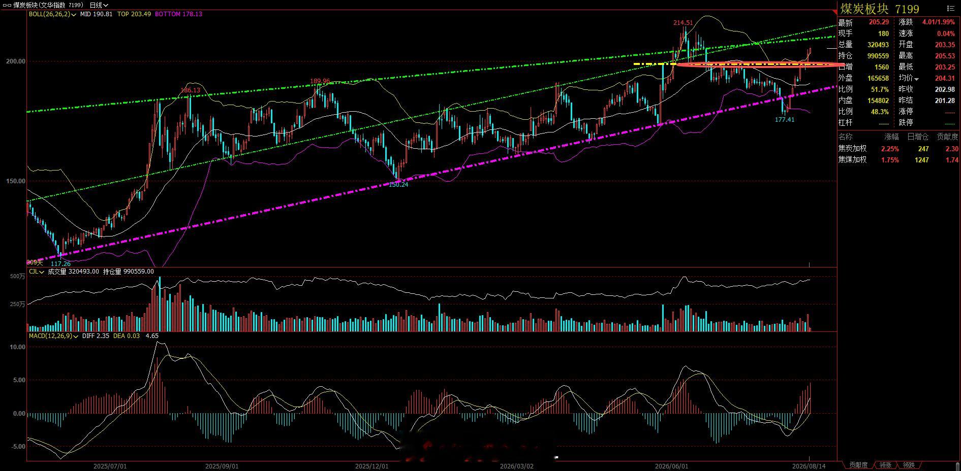This screenshot has width=961, height=471.
Task: Click the 214.51 high price label
Action: pyautogui.click(x=683, y=23)
